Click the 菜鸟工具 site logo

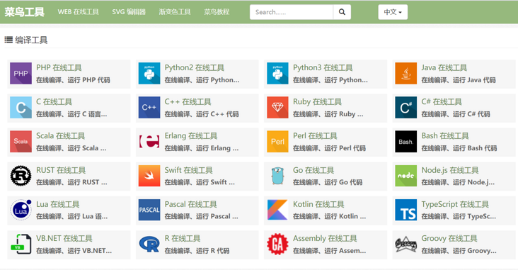coord(24,12)
